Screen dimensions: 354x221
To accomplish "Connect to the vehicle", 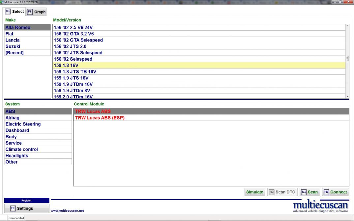I will (x=336, y=192).
